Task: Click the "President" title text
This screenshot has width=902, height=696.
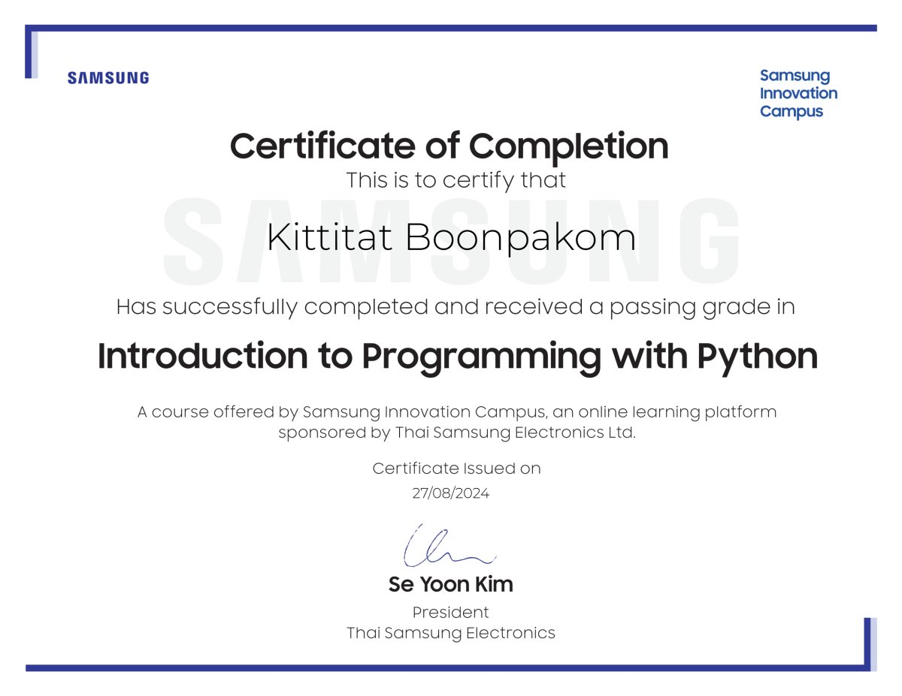Action: tap(450, 612)
